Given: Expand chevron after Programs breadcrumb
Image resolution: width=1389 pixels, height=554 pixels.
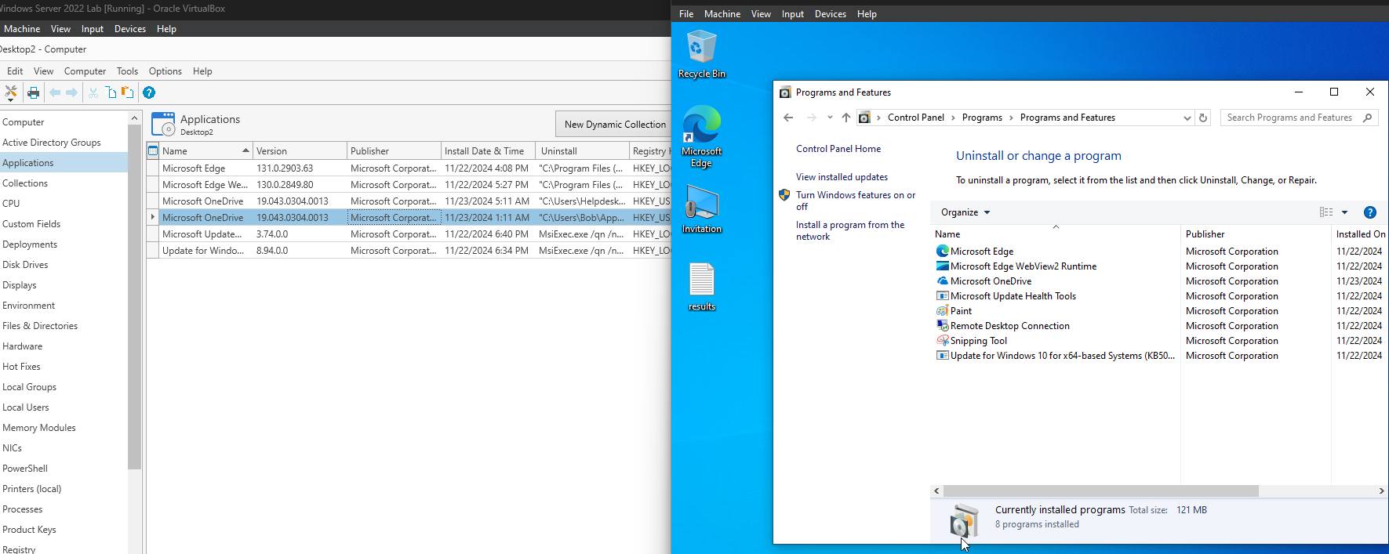Looking at the screenshot, I should pos(1011,118).
